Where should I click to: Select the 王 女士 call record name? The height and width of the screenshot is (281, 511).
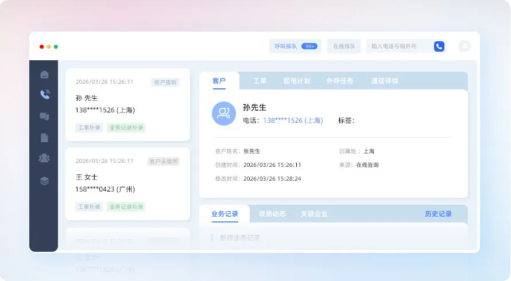(87, 177)
